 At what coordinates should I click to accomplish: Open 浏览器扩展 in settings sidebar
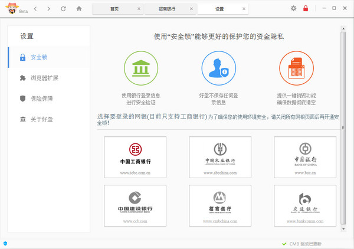pyautogui.click(x=44, y=78)
